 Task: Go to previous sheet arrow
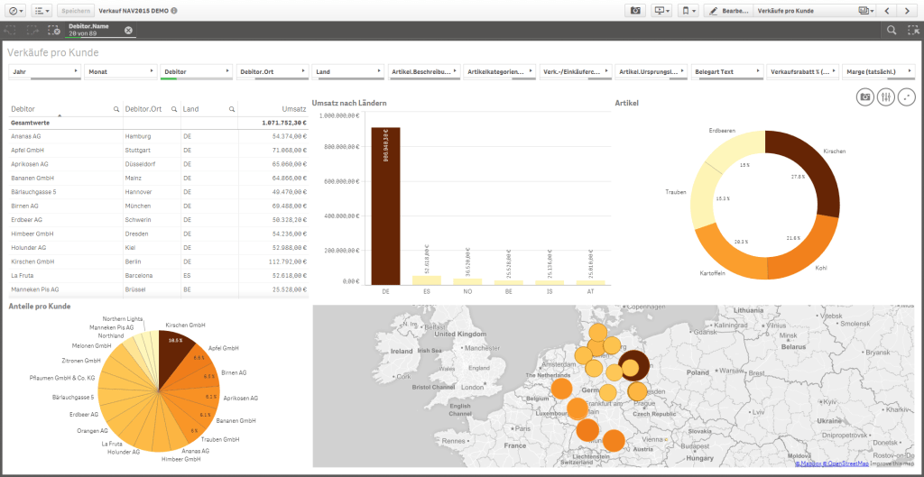[x=888, y=11]
